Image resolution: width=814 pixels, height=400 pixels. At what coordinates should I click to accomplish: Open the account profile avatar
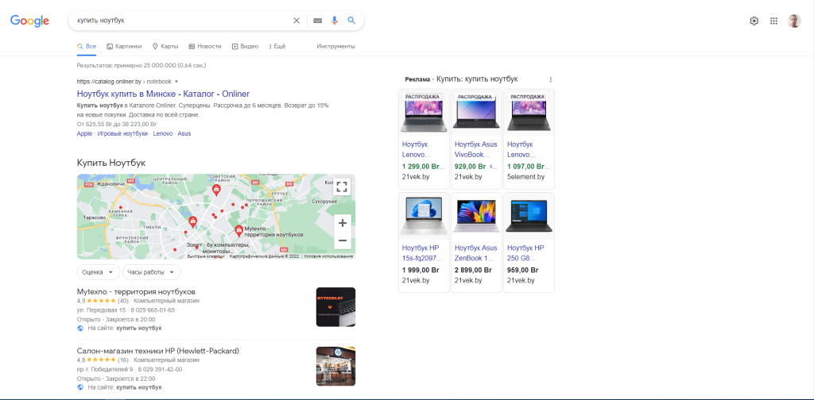(794, 21)
